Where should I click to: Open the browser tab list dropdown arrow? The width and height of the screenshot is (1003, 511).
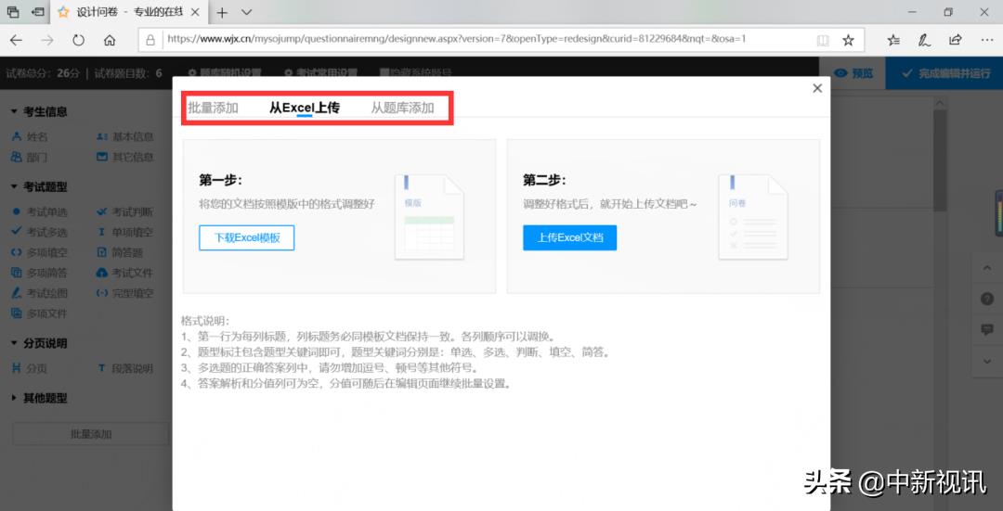(x=247, y=13)
